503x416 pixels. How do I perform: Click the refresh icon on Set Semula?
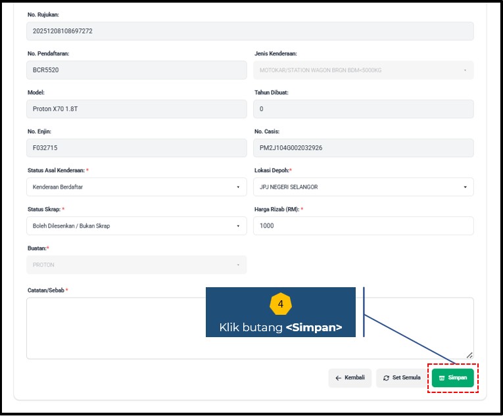[386, 378]
